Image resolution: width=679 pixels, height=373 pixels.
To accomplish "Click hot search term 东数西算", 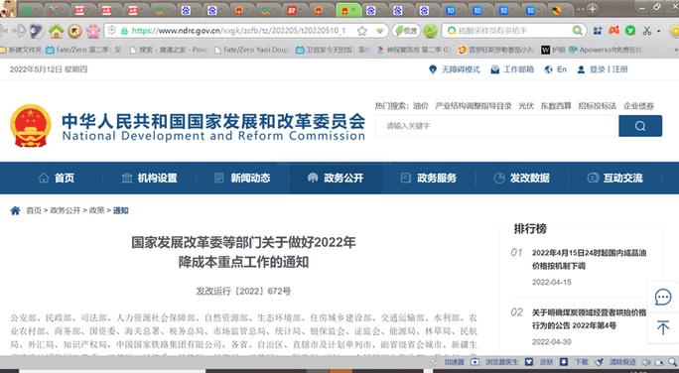I will [x=556, y=105].
